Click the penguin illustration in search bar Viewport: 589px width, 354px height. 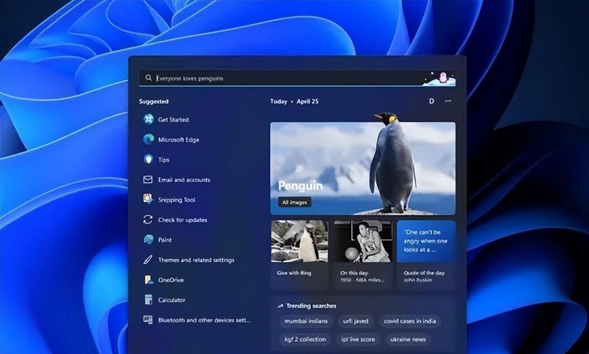[x=439, y=78]
